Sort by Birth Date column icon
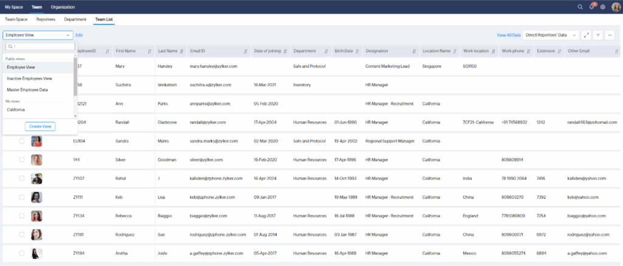The height and width of the screenshot is (266, 623). (359, 51)
